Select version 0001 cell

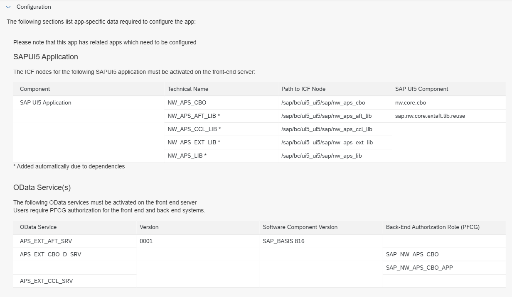146,241
